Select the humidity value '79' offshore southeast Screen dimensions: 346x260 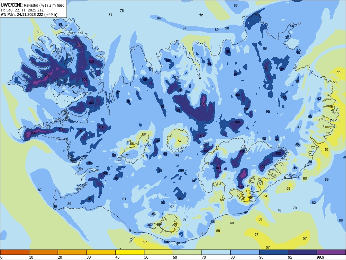(x=295, y=208)
